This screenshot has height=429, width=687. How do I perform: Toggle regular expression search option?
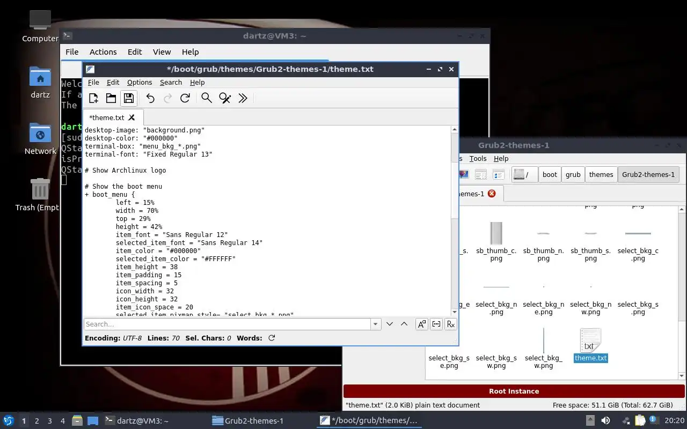pos(451,324)
